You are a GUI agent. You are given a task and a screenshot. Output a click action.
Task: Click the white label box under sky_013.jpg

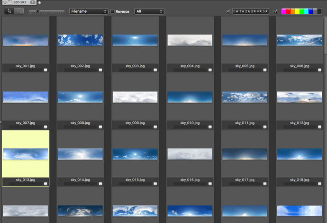(x=45, y=184)
